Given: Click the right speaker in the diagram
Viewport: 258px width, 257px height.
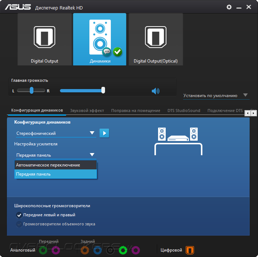Looking at the screenshot, I should [194, 134].
